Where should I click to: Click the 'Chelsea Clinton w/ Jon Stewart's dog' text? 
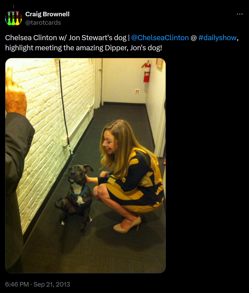[66, 38]
